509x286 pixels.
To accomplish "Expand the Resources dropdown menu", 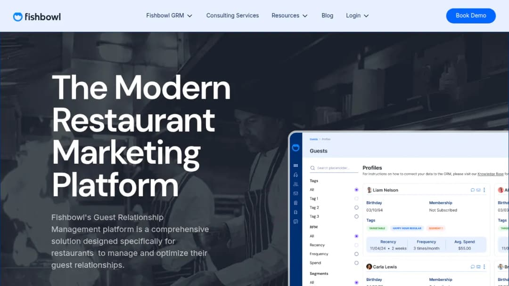I will tap(289, 16).
